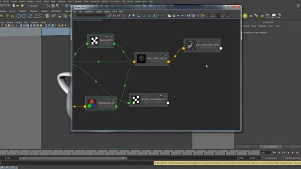Play the animation backwards
301x169 pixels.
(x=288, y=153)
